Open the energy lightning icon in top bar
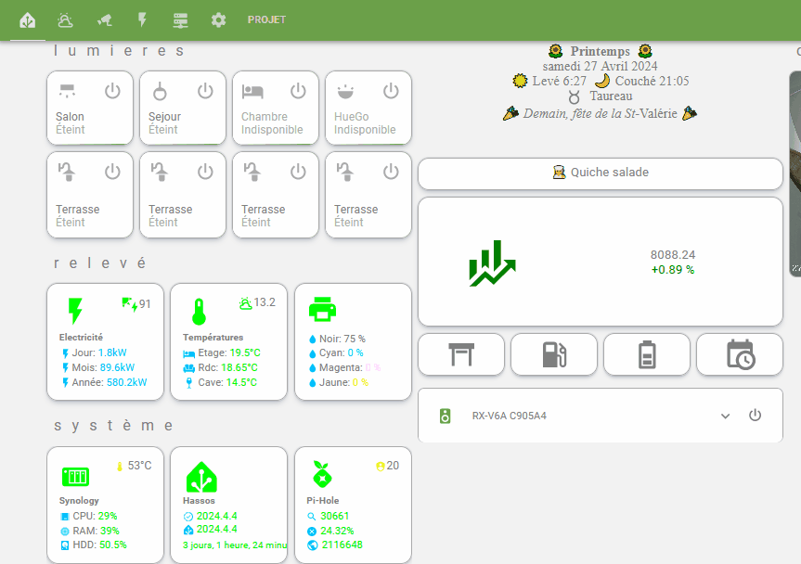 tap(142, 19)
